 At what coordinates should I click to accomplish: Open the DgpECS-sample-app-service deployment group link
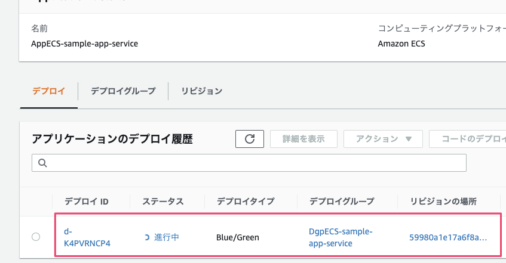click(x=340, y=237)
